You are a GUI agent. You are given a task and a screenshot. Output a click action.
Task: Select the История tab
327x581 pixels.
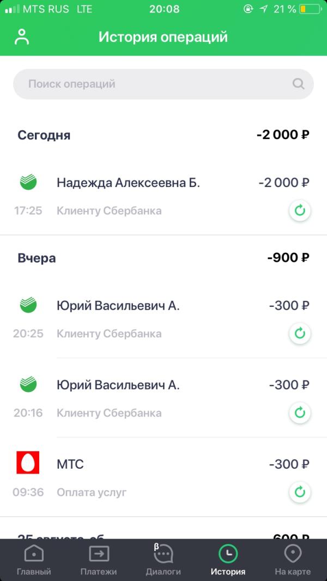pyautogui.click(x=228, y=560)
